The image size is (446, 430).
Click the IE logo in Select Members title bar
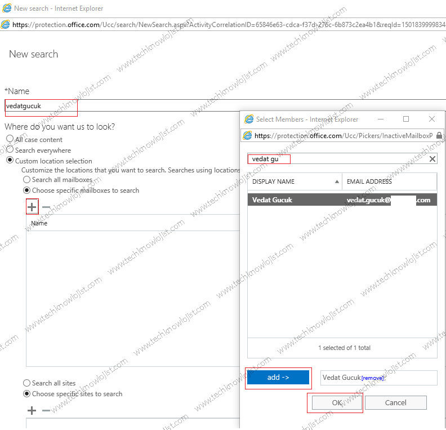click(x=249, y=119)
